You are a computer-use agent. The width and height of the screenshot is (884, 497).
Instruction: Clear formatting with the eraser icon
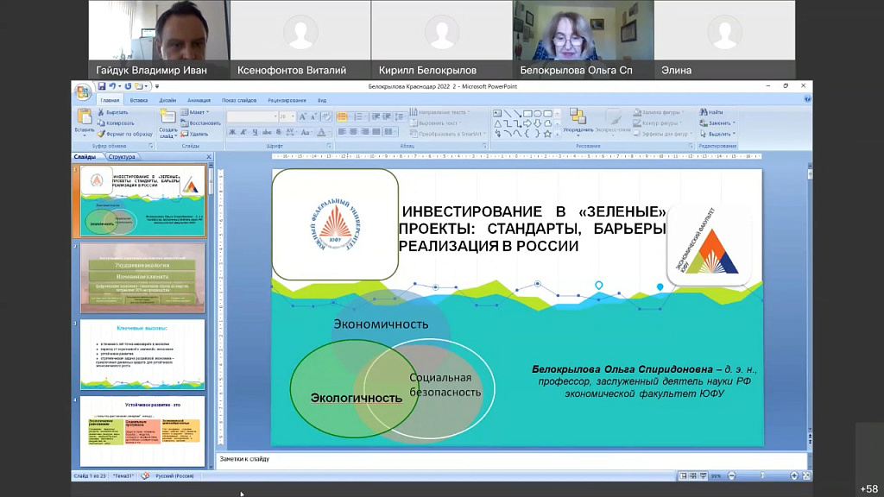(325, 116)
